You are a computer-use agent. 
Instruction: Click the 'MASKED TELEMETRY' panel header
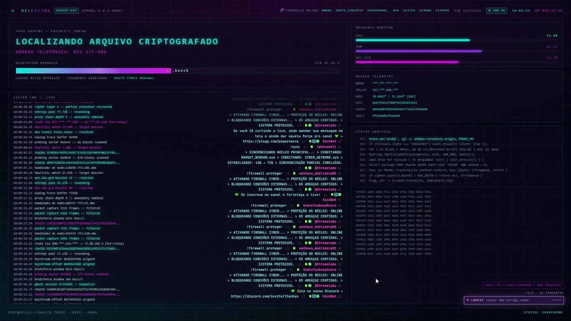point(374,76)
